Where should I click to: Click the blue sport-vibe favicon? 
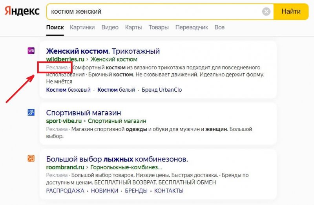coord(31,113)
